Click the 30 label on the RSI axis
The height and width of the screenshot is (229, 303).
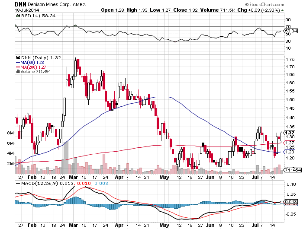(x=288, y=41)
